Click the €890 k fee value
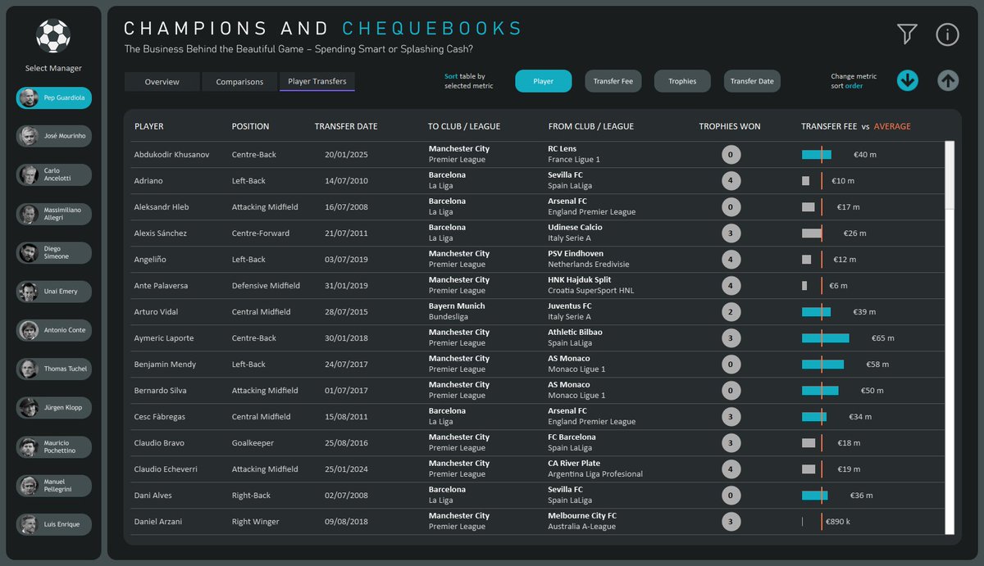This screenshot has height=566, width=984. 838,522
